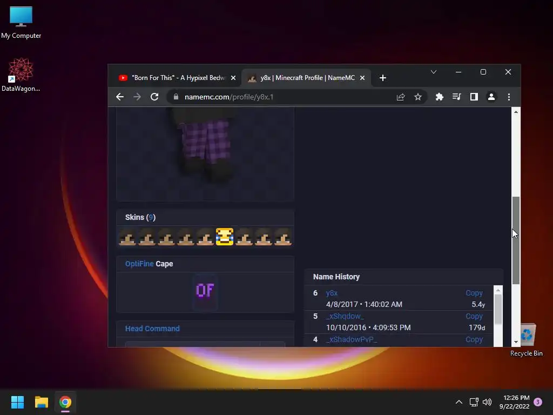This screenshot has height=415, width=553.
Task: Select the y8x Minecraft Profile tab
Action: [x=306, y=78]
